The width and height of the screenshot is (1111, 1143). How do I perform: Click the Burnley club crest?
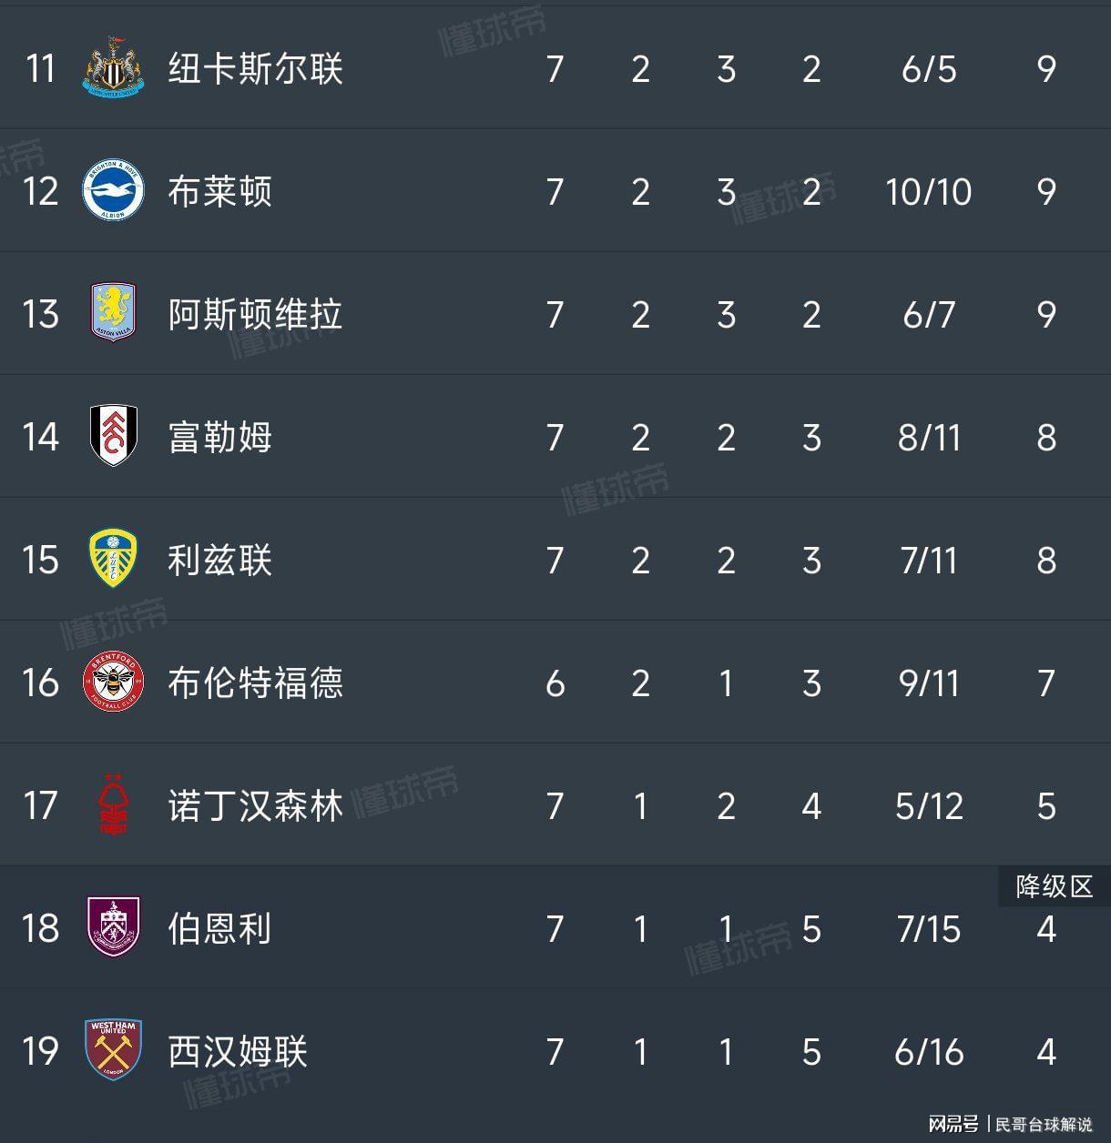coord(113,927)
